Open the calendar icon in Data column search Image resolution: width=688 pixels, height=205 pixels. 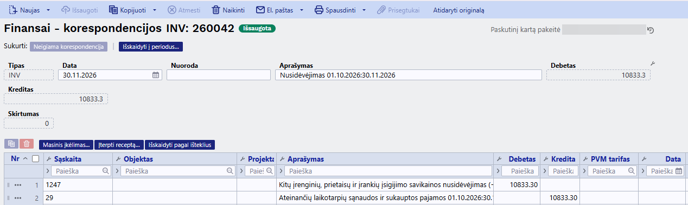678,171
